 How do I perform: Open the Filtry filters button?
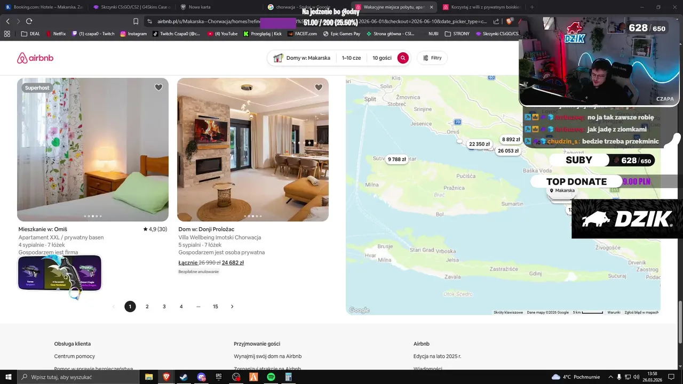click(432, 58)
